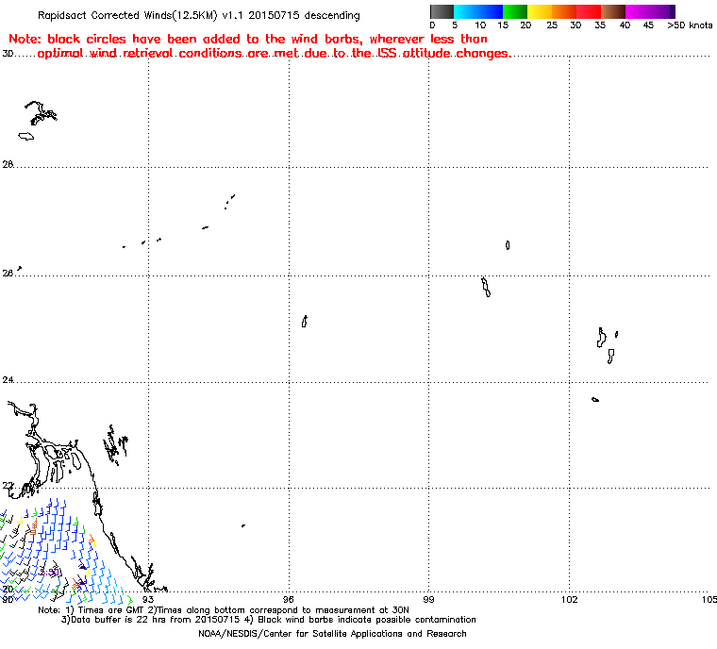Click the 'Data buffer is 22 hrs' footer line

pyautogui.click(x=269, y=620)
